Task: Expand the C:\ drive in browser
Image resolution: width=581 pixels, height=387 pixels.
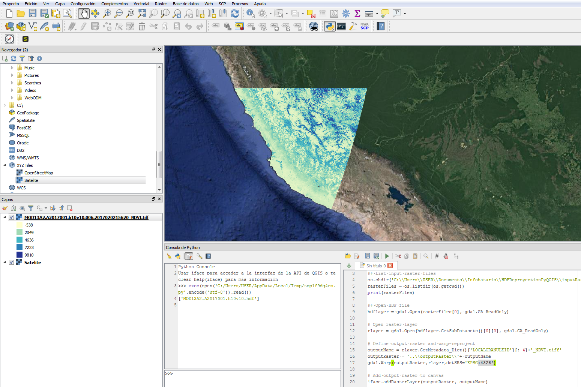Action: click(x=5, y=105)
